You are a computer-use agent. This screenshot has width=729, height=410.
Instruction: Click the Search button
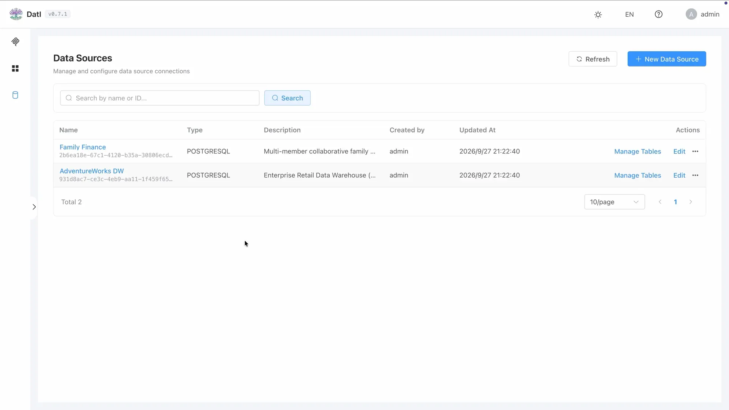pyautogui.click(x=287, y=98)
